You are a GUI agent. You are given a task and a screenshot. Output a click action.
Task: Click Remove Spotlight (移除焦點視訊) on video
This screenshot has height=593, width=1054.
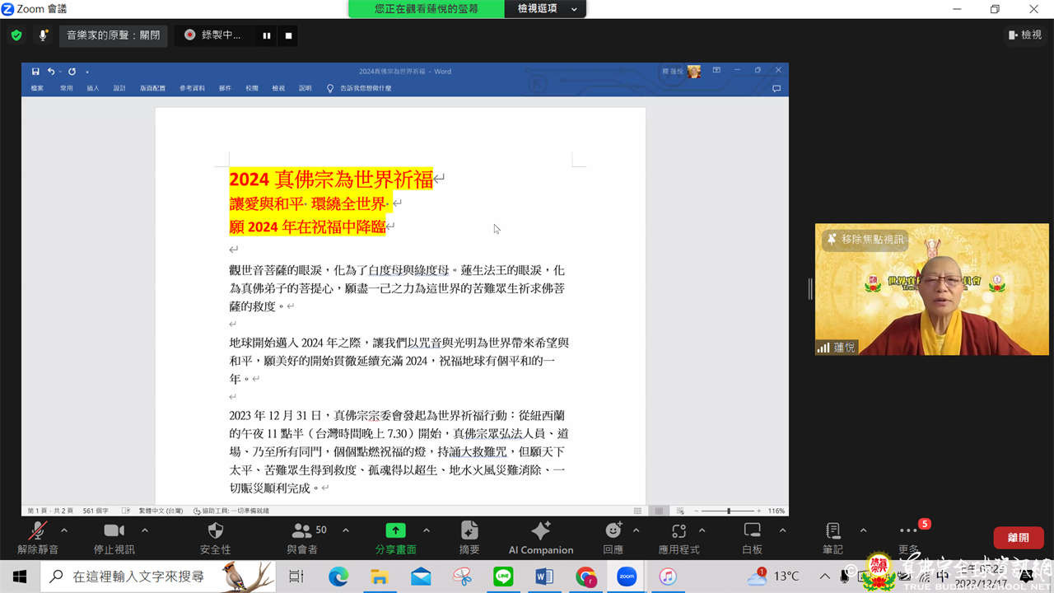tap(865, 240)
